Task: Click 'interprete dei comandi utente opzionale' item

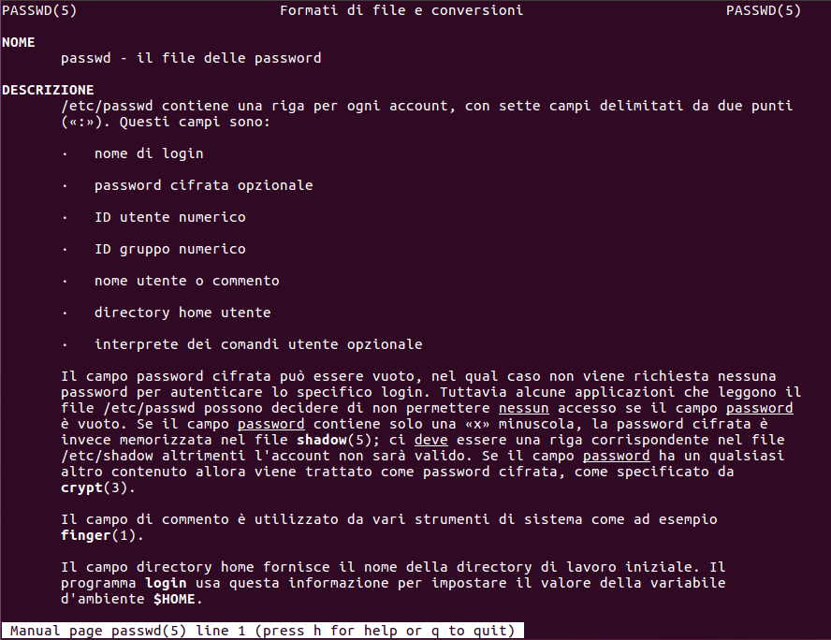Action: (258, 344)
